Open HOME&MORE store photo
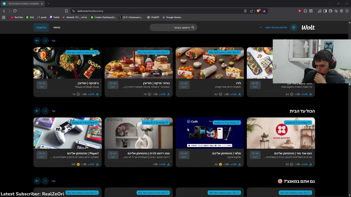The height and width of the screenshot is (197, 351). 281,133
